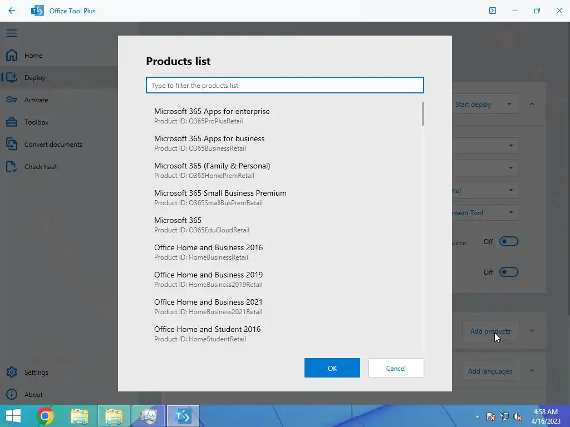
Task: Select Microsoft 365 Apps for business
Action: click(x=284, y=143)
